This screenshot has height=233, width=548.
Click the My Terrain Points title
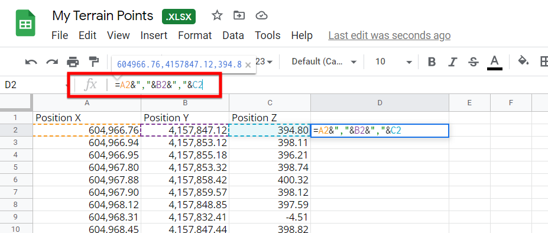click(x=102, y=16)
